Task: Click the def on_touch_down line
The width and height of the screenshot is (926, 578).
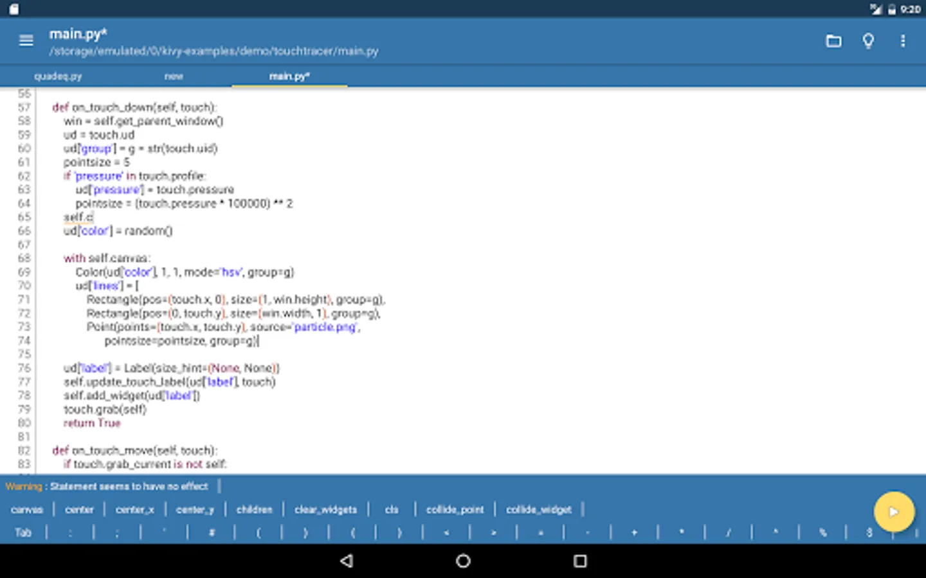Action: pyautogui.click(x=134, y=107)
